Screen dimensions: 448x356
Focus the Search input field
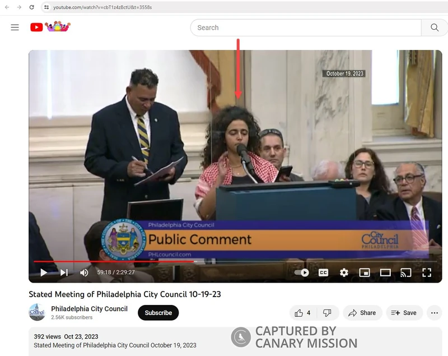click(x=305, y=27)
